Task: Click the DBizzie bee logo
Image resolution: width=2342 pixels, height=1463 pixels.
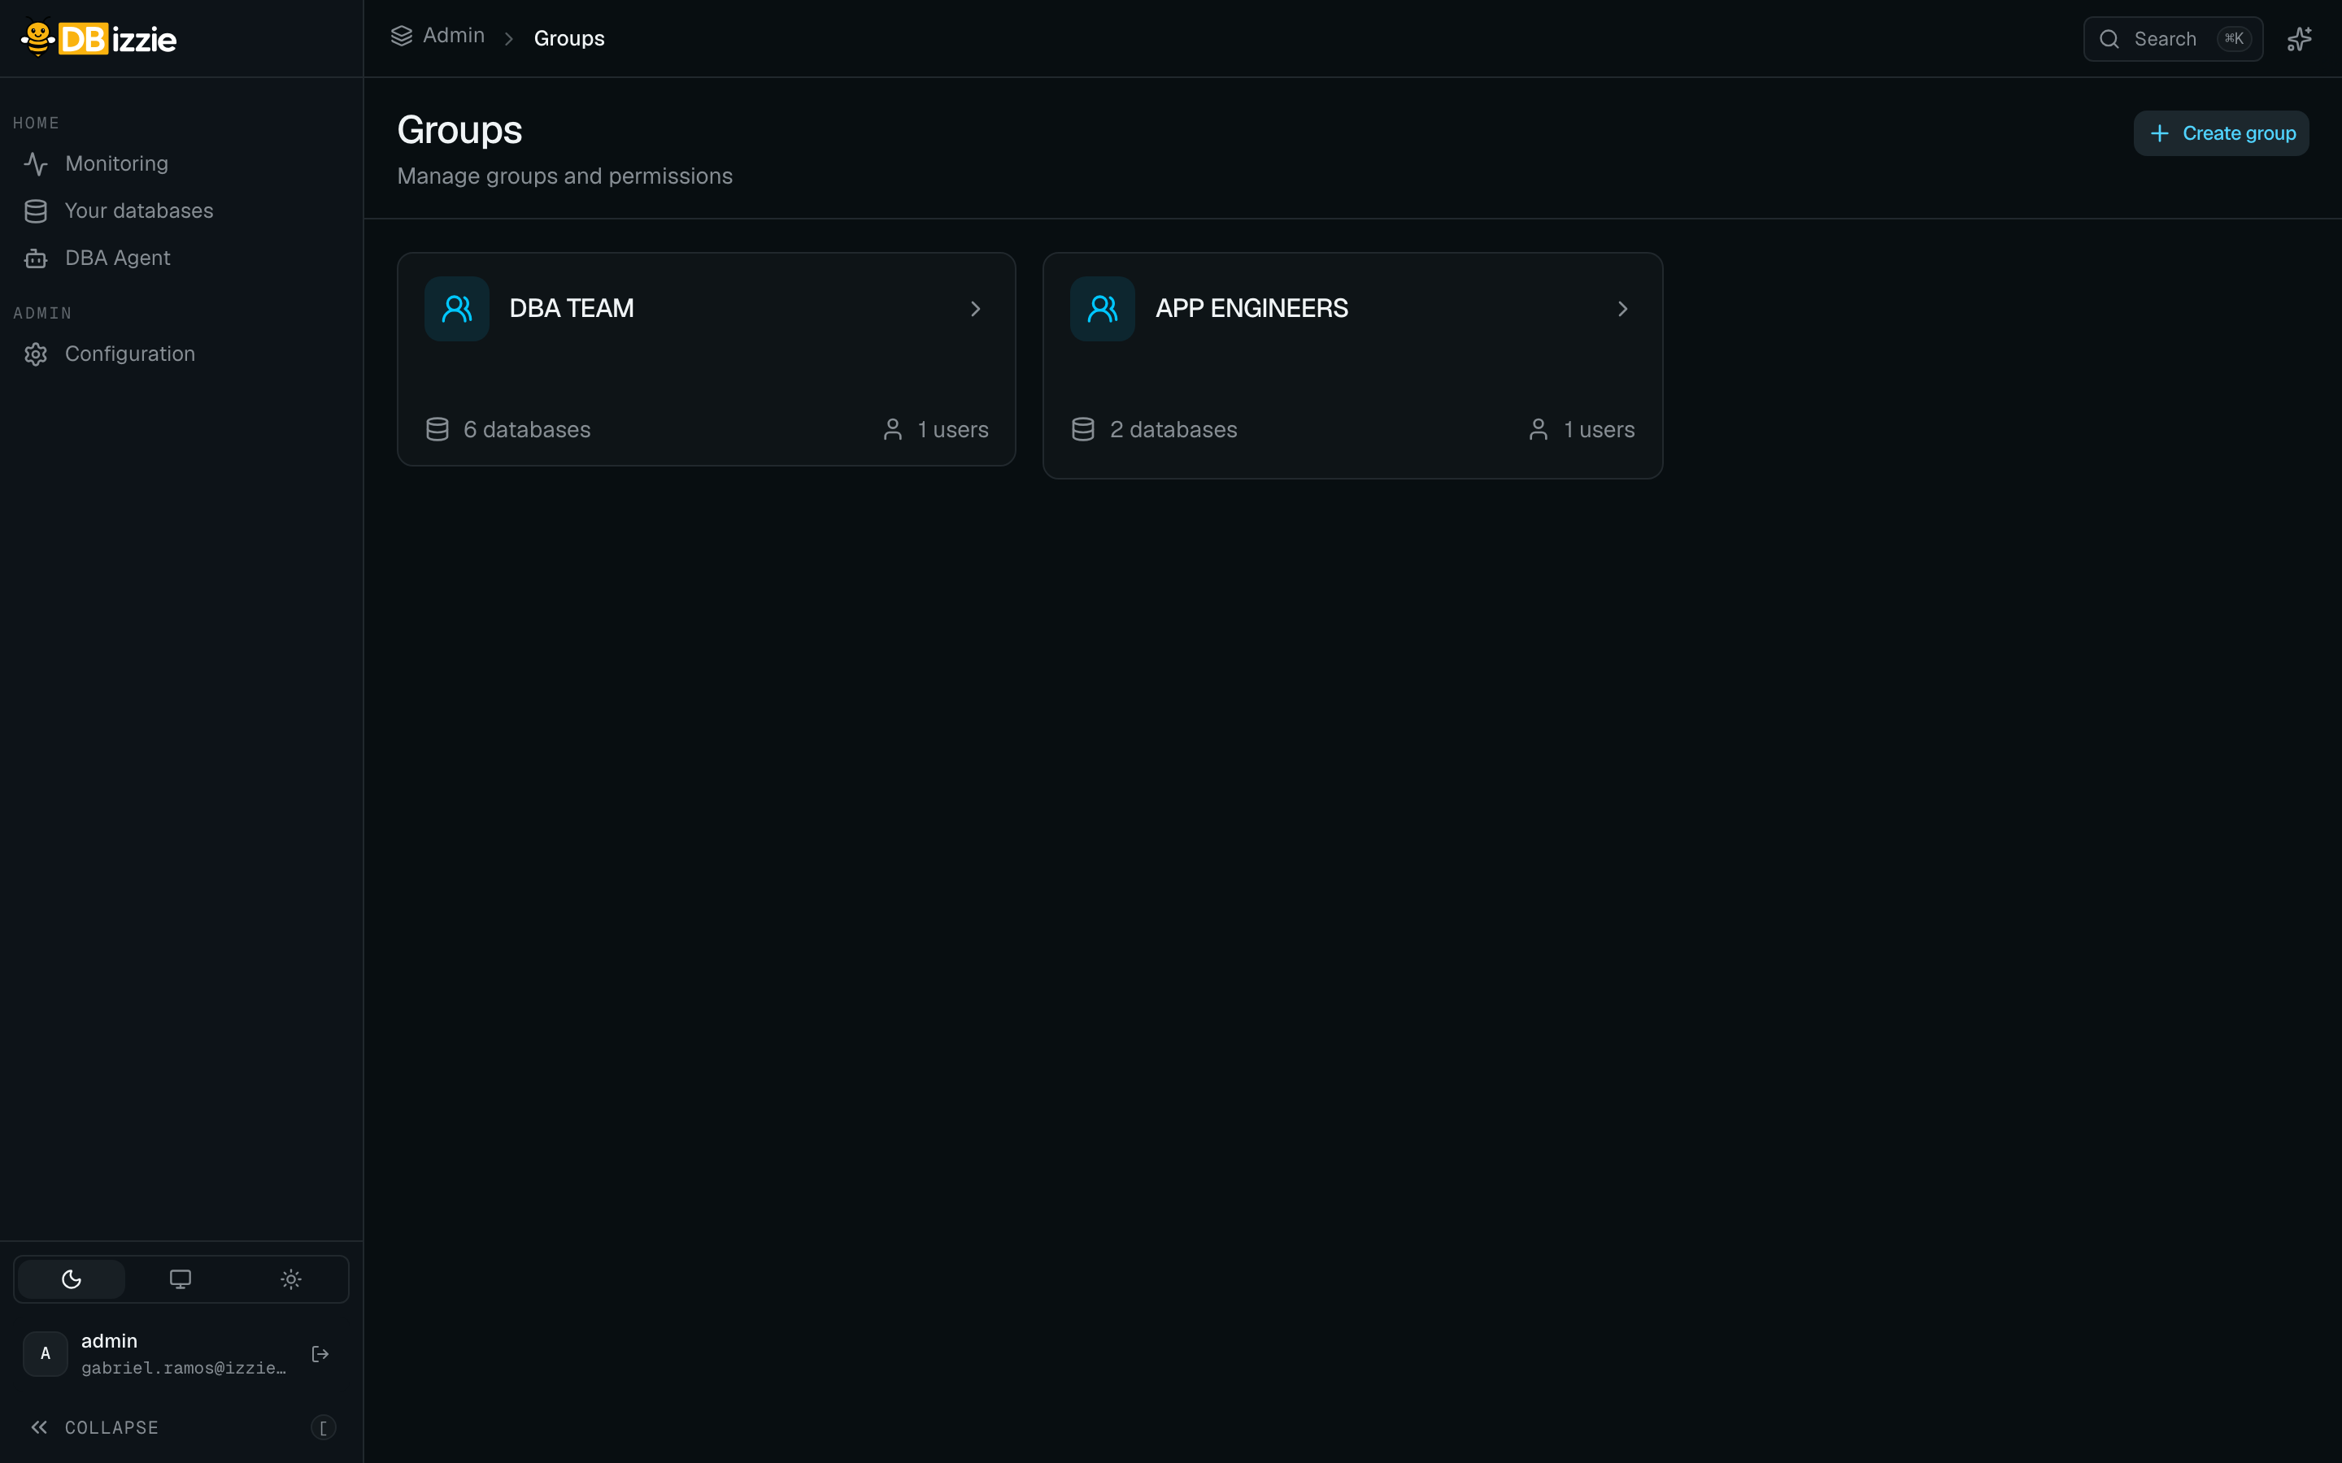Action: pyautogui.click(x=98, y=39)
